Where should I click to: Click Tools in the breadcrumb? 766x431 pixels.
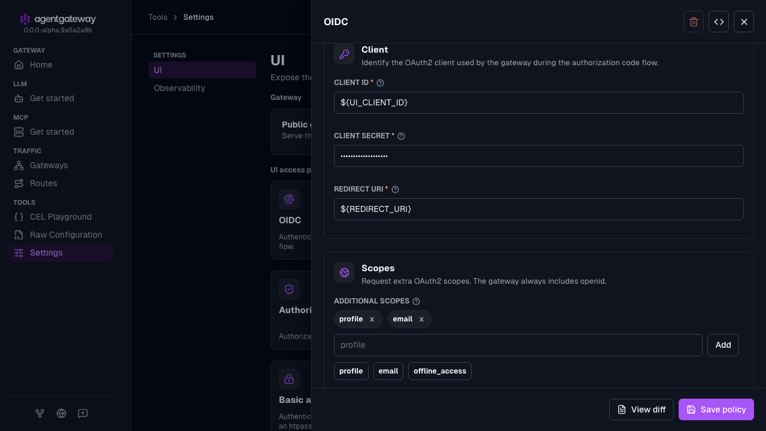(x=158, y=17)
